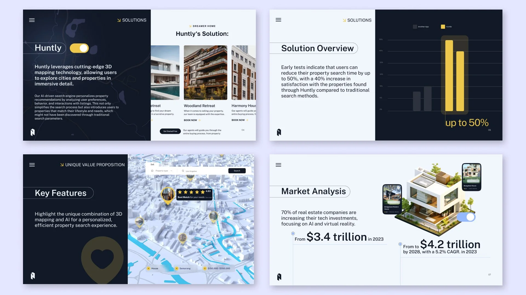The image size is (526, 295).
Task: Click the yellow Huntle legend swatch
Action: point(443,27)
